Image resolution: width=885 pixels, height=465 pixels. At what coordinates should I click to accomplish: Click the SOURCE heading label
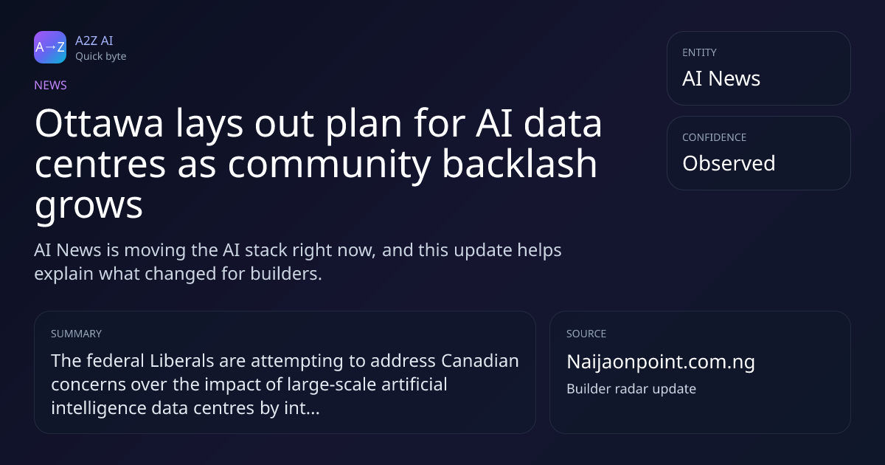pyautogui.click(x=586, y=334)
